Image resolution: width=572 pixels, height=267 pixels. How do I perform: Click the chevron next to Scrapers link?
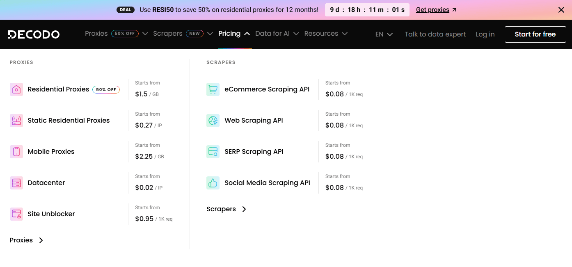(244, 209)
